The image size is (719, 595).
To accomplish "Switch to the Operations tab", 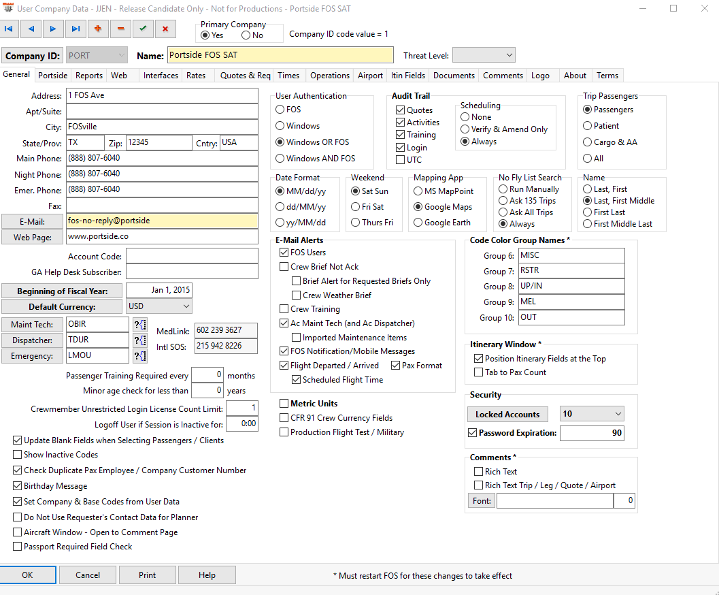I will click(330, 76).
